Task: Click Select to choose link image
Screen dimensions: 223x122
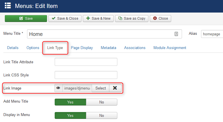Action: point(101,88)
